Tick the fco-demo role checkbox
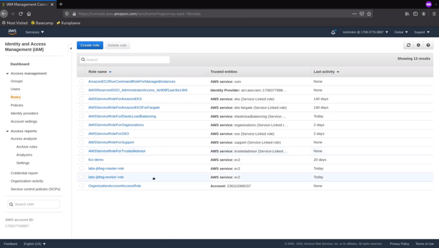Viewport: 439px width, 248px height. [82, 159]
